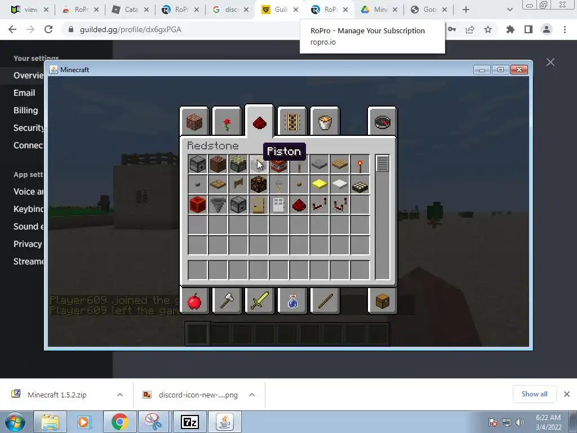Open Search Items tab with compass icon
This screenshot has width=577, height=433.
click(x=383, y=122)
